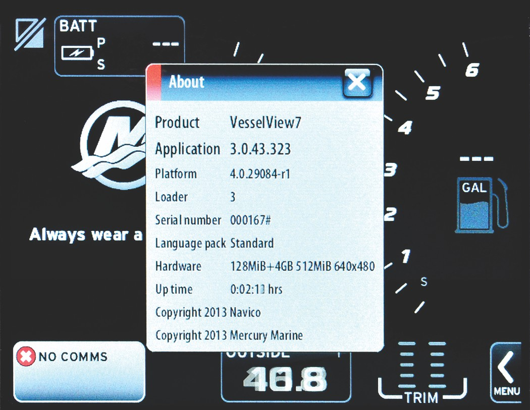
Task: Select Platform 4.0.29084-r1 value
Action: [x=259, y=174]
